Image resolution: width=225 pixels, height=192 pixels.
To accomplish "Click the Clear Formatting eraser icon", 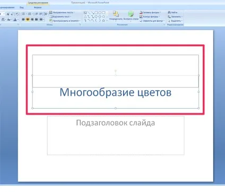I will click(x=17, y=14).
